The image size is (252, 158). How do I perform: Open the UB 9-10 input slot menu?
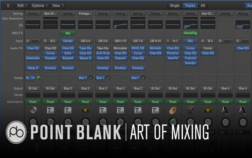155,41
